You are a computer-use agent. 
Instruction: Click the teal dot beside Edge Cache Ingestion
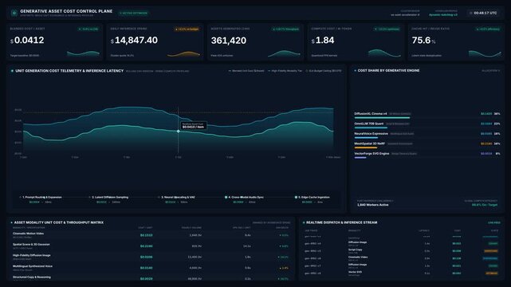(296, 197)
